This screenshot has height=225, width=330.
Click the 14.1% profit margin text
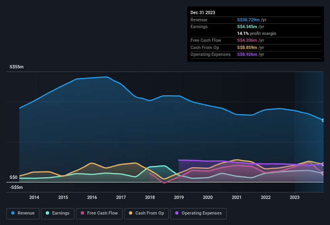(256, 33)
